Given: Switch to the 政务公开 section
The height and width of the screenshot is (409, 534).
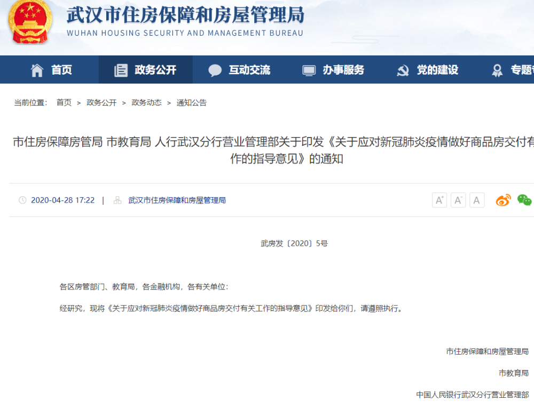Looking at the screenshot, I should click(153, 69).
